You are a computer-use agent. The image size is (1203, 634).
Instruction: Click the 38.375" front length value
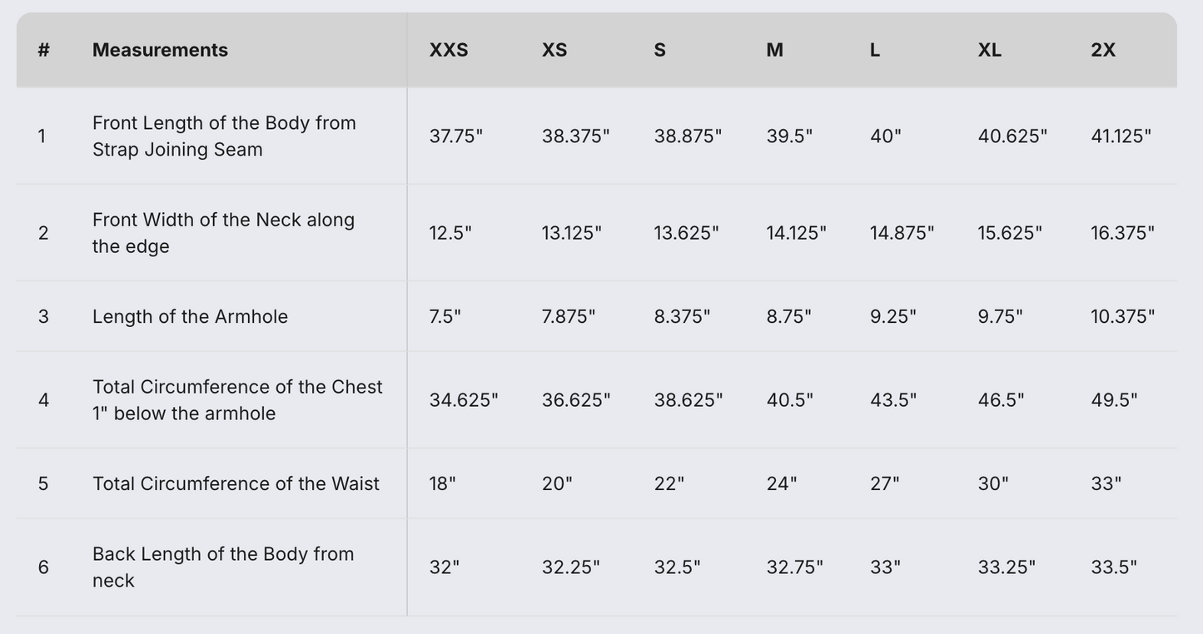(x=575, y=136)
